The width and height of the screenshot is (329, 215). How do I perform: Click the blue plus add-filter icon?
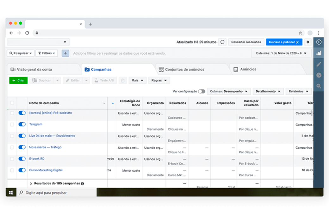65,53
